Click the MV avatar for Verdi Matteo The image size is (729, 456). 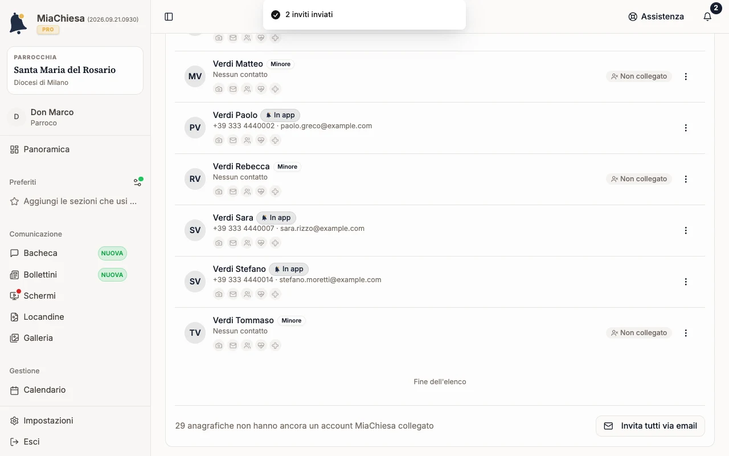195,76
